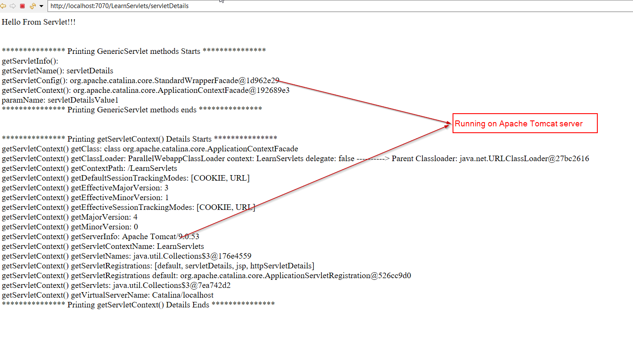
Task: Click the ApplicationServletRegistration@526cc9d0 line
Action: 206,276
